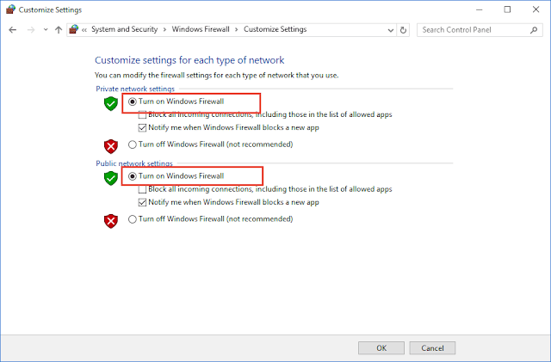The height and width of the screenshot is (362, 551).
Task: Go to Windows Firewall breadcrumb
Action: 201,29
